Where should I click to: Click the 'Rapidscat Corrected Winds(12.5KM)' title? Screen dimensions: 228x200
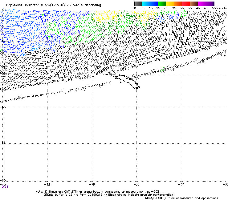35,5
